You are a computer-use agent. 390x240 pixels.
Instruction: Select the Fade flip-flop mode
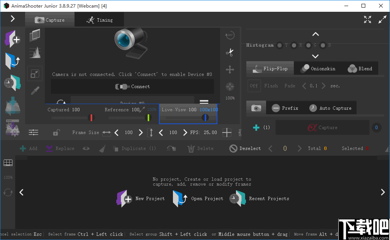click(x=290, y=86)
